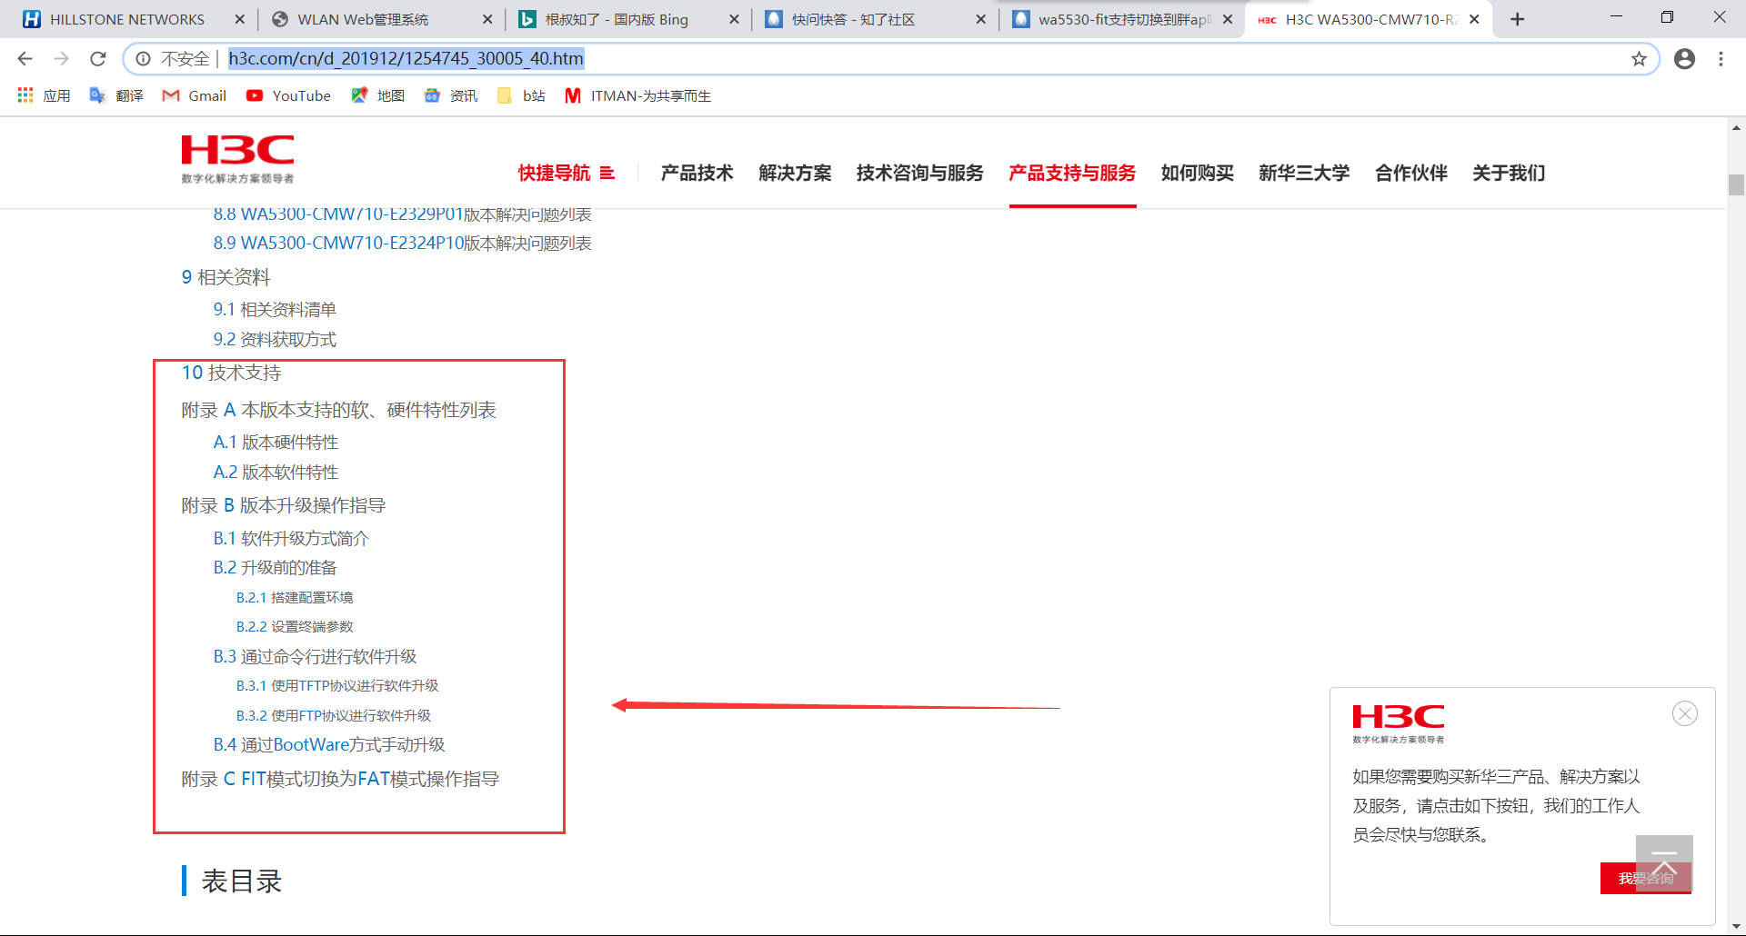
Task: Jump to B.2.1 搭建配置环境
Action: pos(295,598)
